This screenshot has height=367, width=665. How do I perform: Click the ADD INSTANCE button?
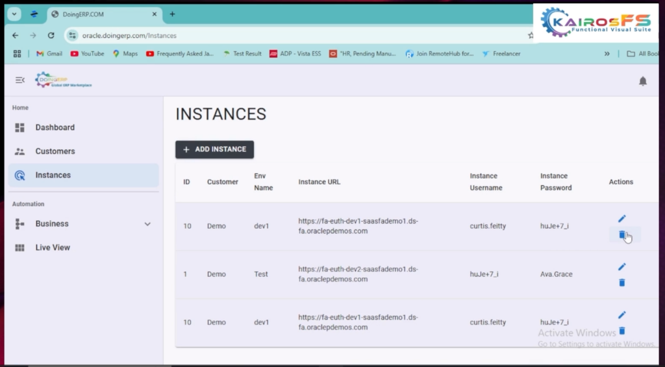pos(214,150)
